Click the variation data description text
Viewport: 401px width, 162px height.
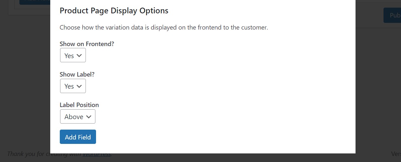[x=164, y=27]
